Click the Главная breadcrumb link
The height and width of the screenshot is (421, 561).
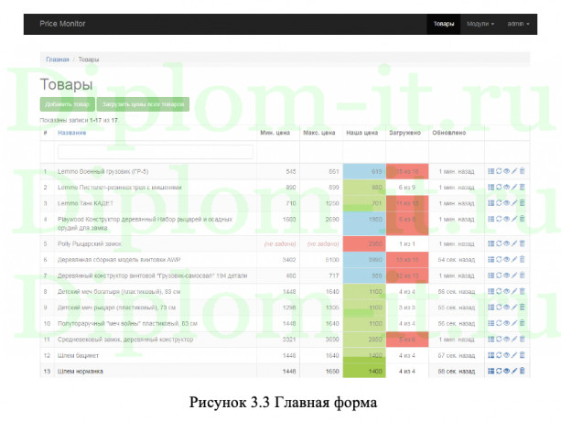pyautogui.click(x=57, y=59)
